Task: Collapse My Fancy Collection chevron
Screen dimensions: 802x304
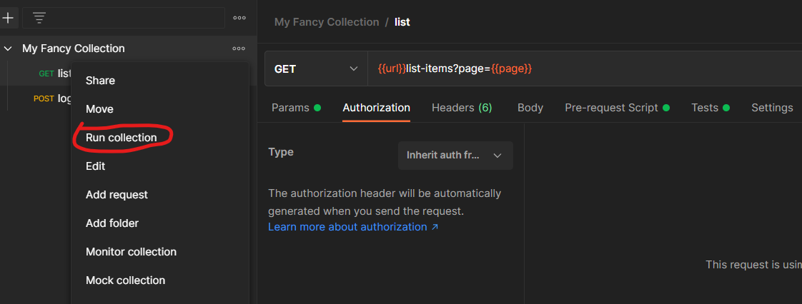Action: 8,49
